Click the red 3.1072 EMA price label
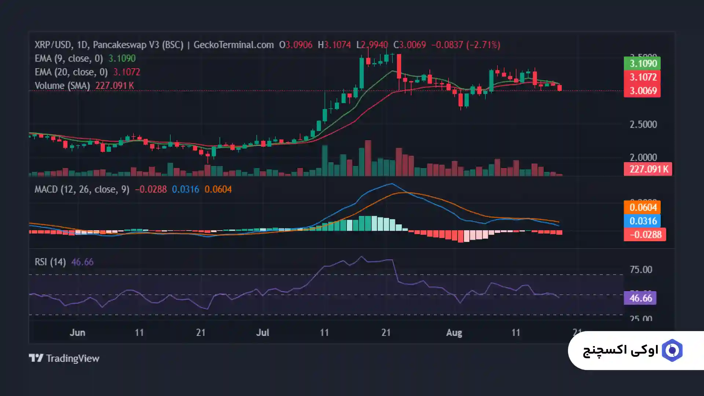The width and height of the screenshot is (704, 396). [642, 77]
